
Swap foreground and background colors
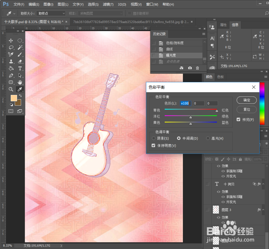click(20, 96)
